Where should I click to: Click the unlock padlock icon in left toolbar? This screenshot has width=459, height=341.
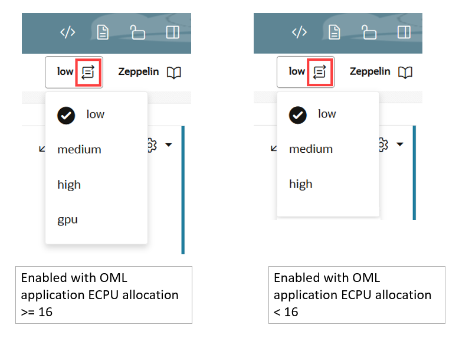coord(137,32)
